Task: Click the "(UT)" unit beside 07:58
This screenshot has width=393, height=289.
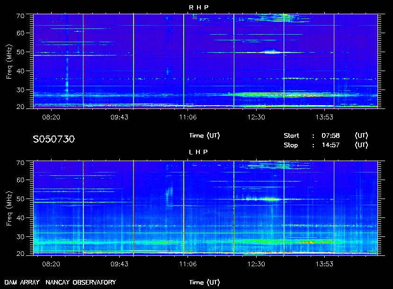Action: (x=361, y=135)
